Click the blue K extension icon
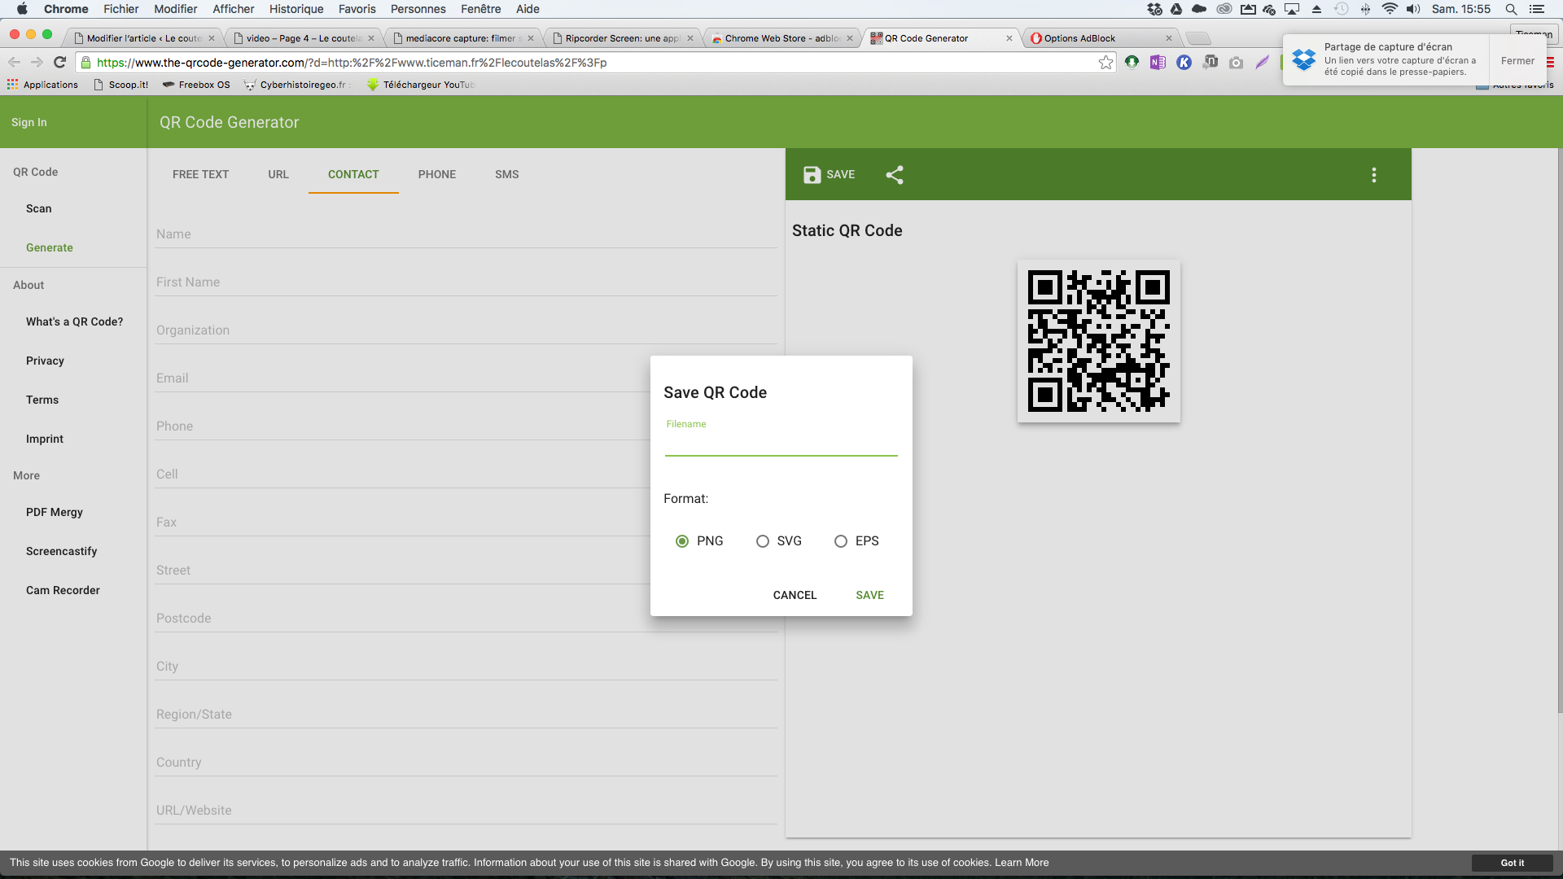The image size is (1563, 879). pos(1184,62)
